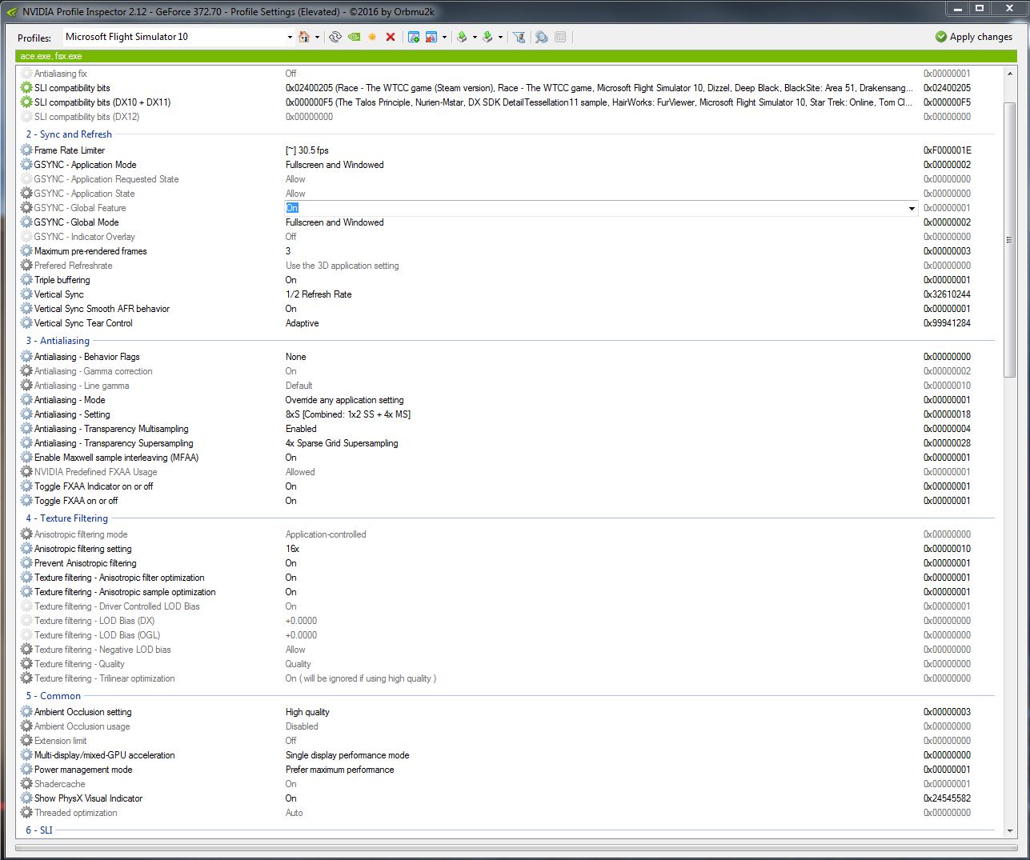This screenshot has width=1030, height=860.
Task: Open dropdown arrow next to remove application icon
Action: point(444,37)
